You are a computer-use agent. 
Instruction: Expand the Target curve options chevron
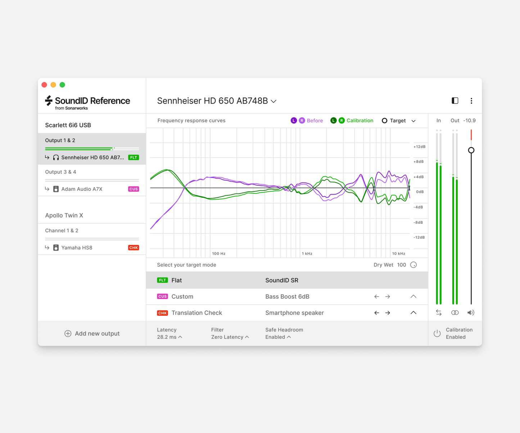[x=413, y=121]
